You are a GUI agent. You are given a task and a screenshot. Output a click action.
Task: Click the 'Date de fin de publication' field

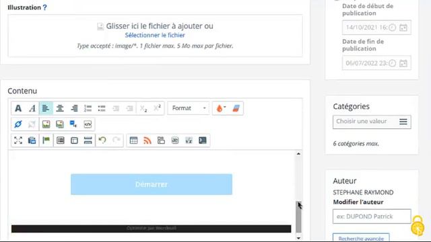[376, 63]
